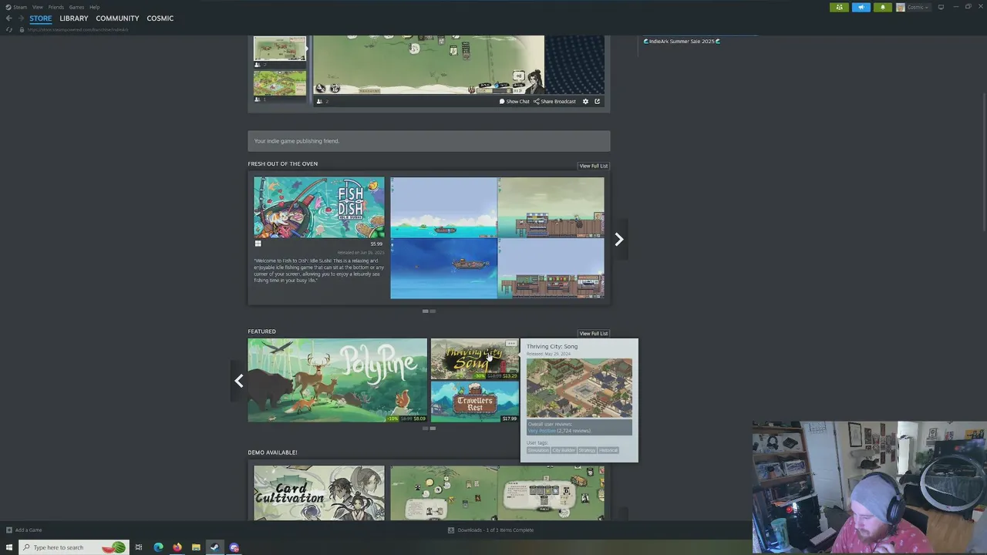Screen dimensions: 987x555
Task: Open the options menu on Thriving City capsule
Action: coord(511,344)
